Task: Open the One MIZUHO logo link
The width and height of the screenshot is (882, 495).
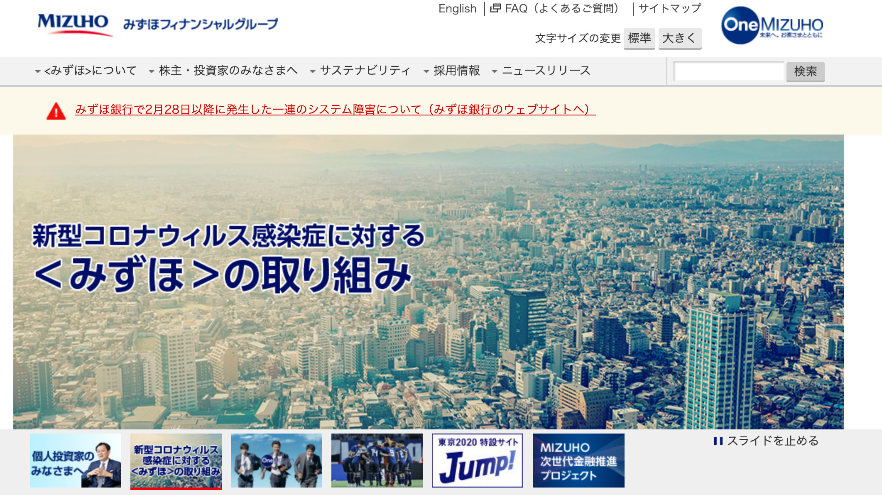Action: (x=772, y=25)
